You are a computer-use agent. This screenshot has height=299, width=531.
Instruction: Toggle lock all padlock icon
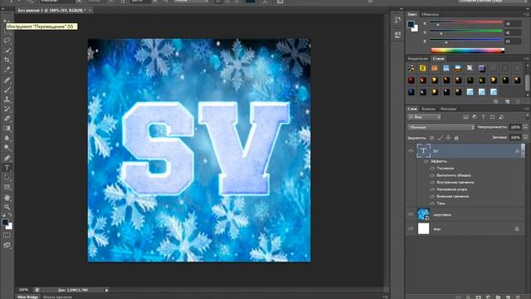click(456, 138)
